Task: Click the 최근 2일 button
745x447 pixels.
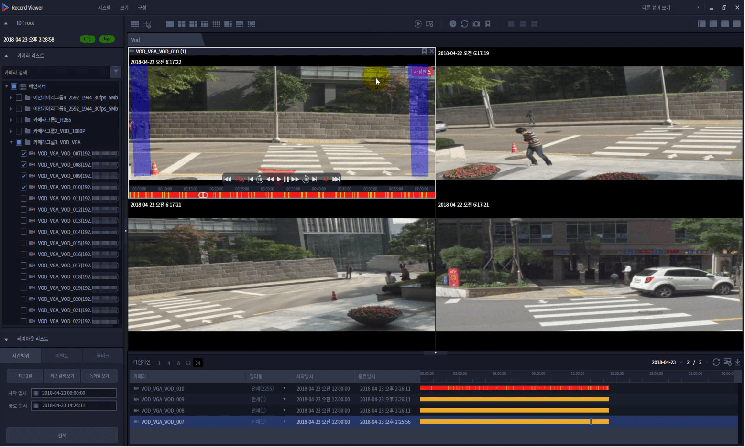Action: click(x=25, y=376)
